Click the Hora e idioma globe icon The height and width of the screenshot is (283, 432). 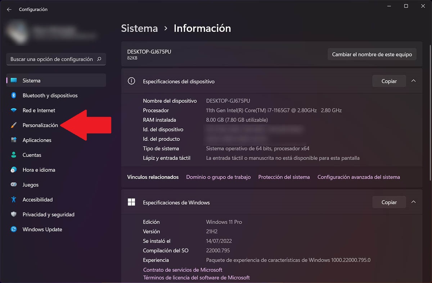(14, 170)
